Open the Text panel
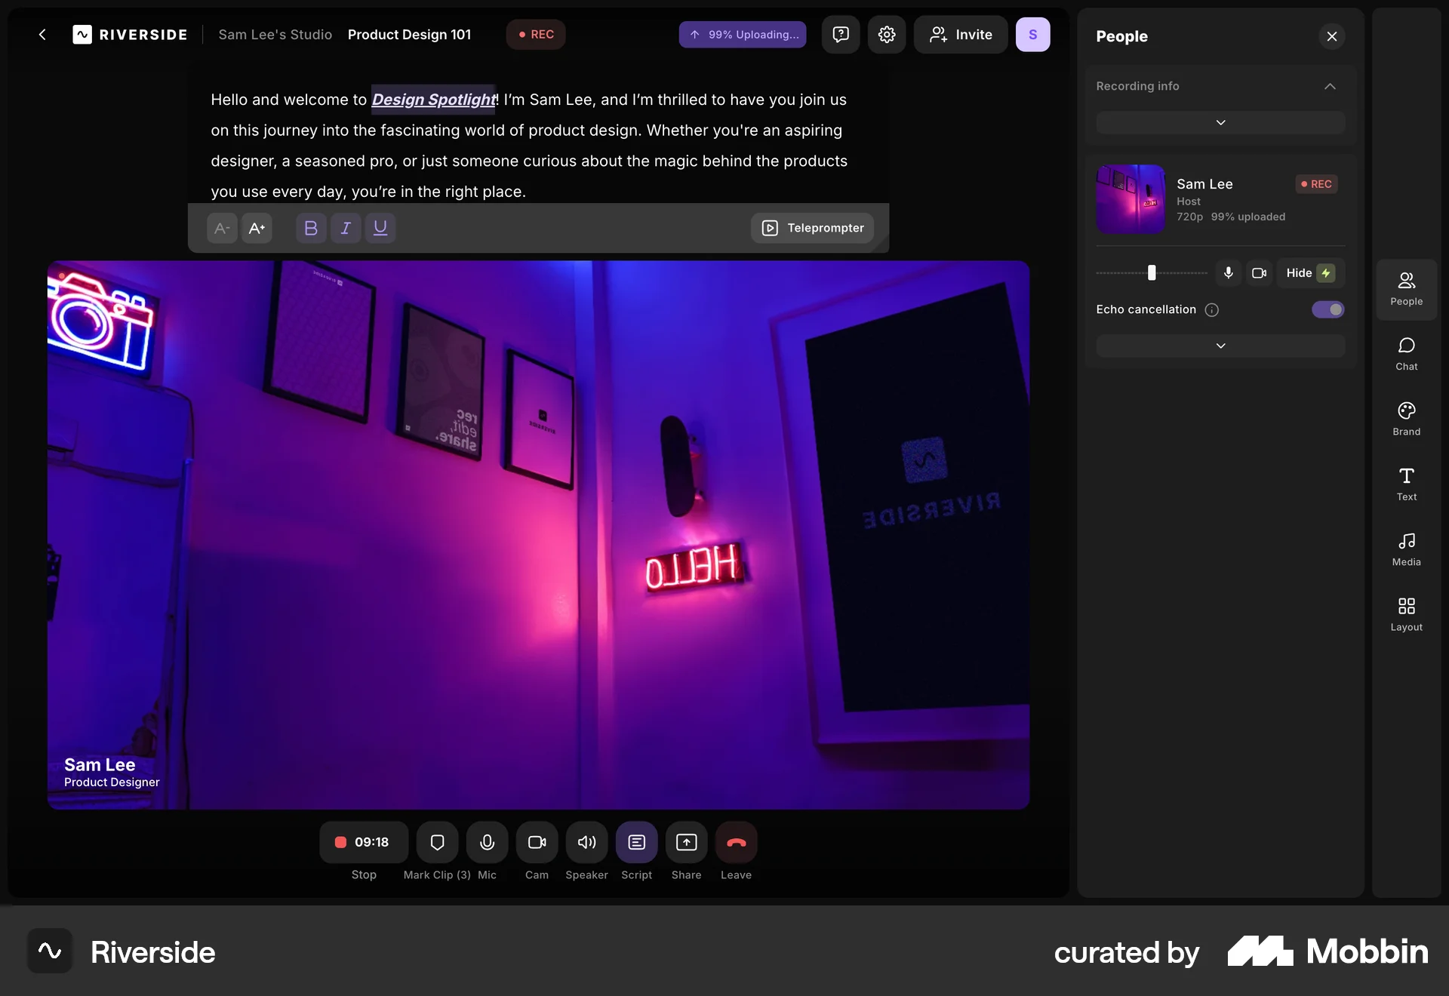This screenshot has height=996, width=1449. coord(1405,482)
